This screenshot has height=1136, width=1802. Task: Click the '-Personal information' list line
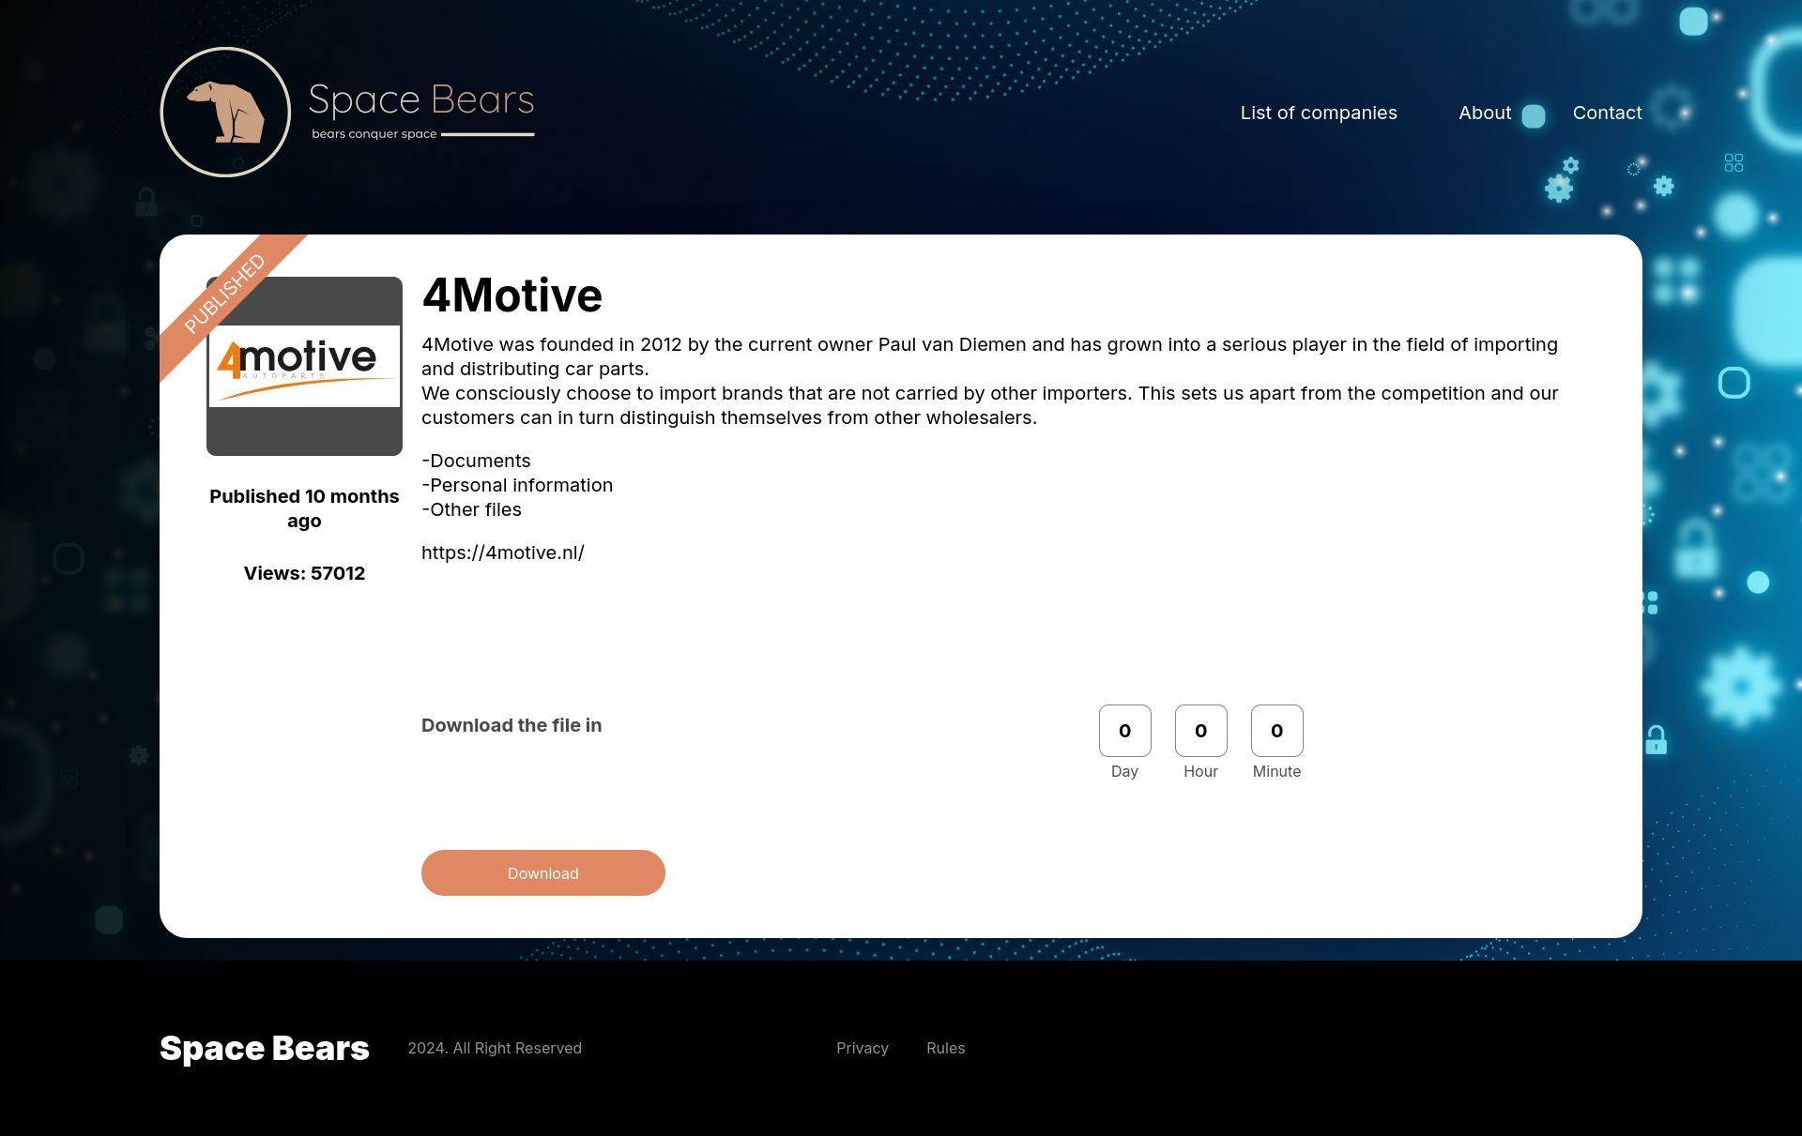coord(517,485)
